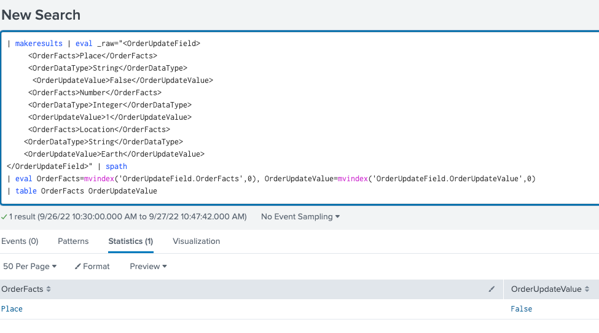Image resolution: width=599 pixels, height=333 pixels.
Task: Click the OrderUpdateValue column sort arrows
Action: 587,289
